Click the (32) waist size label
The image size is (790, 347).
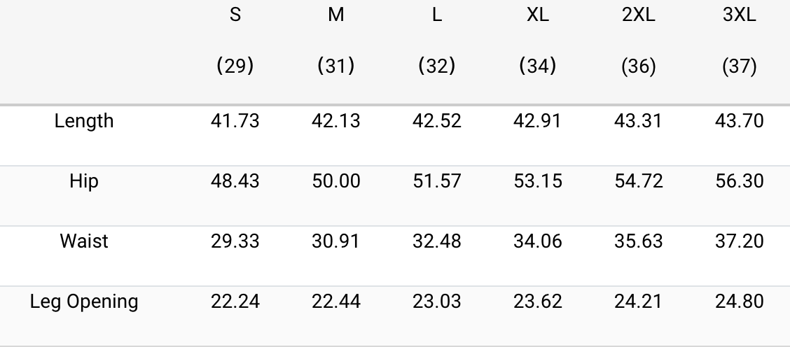[x=437, y=66]
